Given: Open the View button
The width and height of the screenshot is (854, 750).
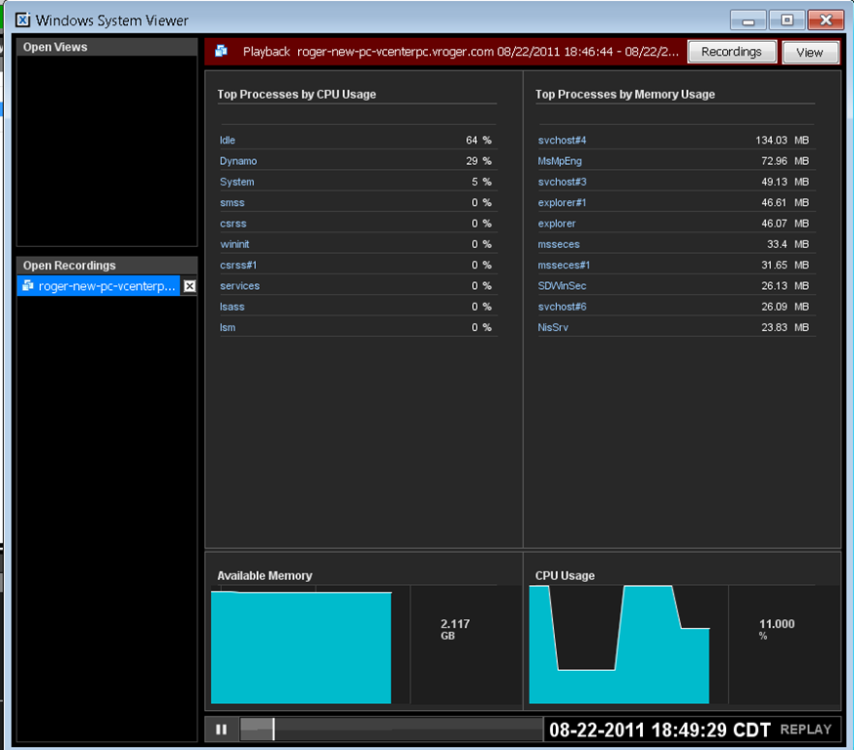Looking at the screenshot, I should (810, 53).
